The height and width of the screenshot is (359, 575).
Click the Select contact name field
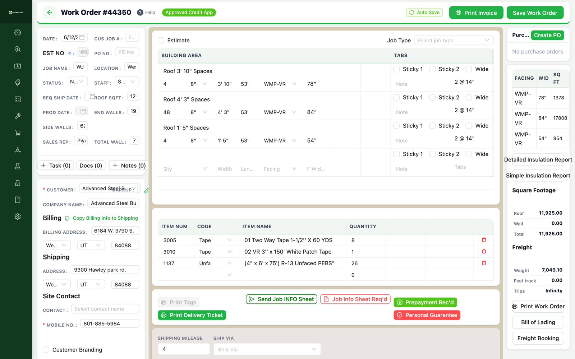click(105, 309)
